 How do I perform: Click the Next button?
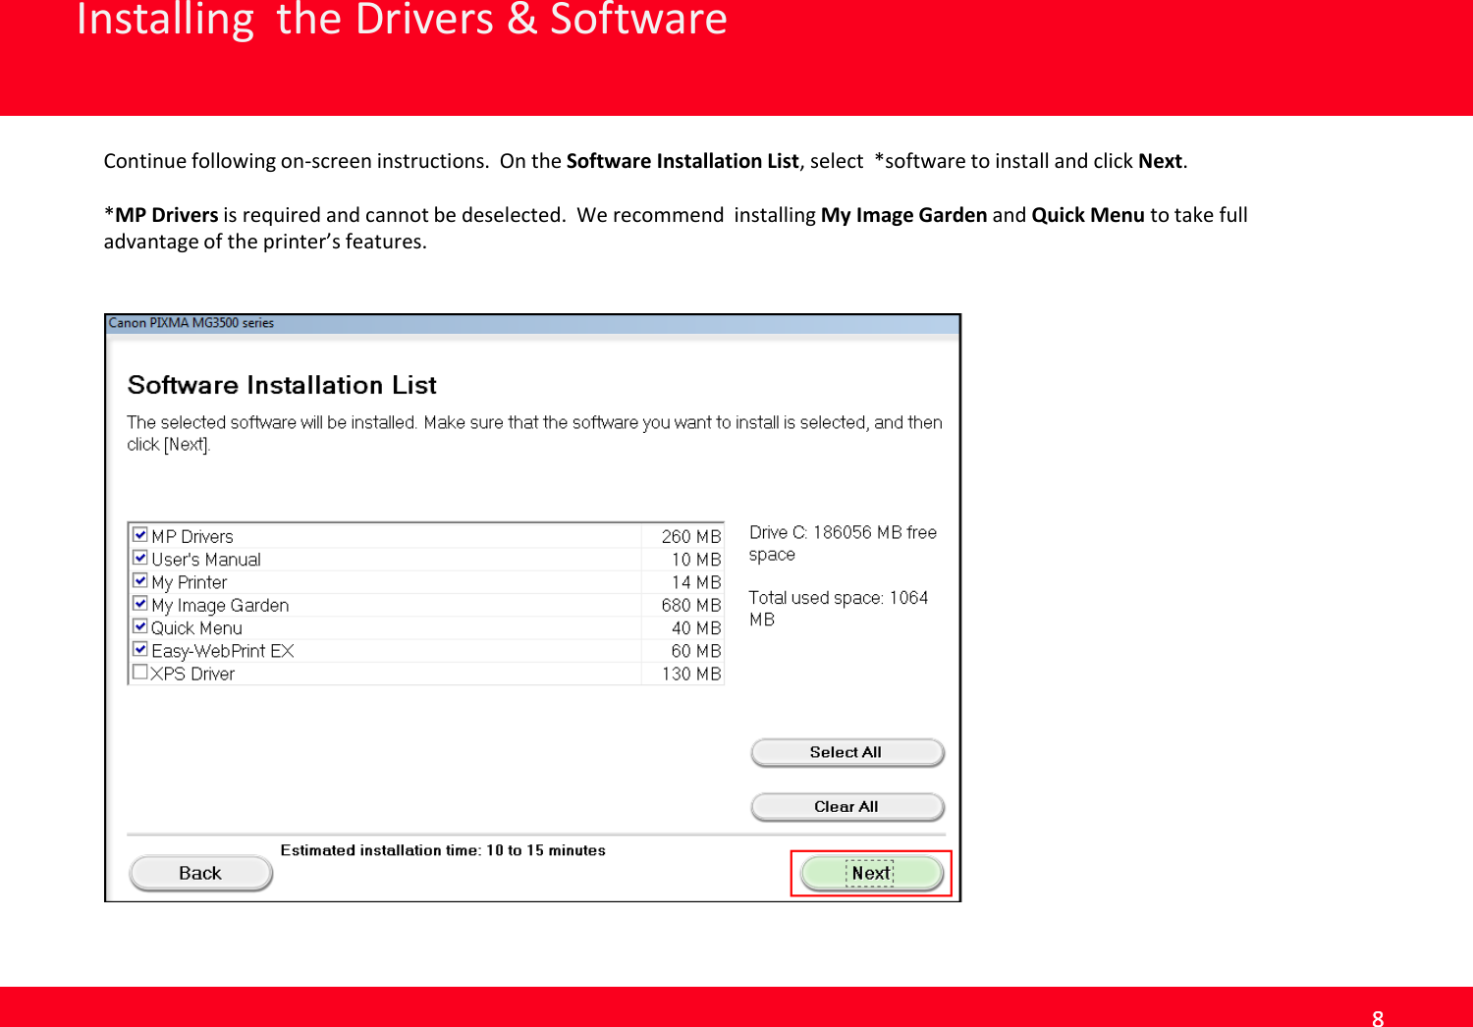point(870,872)
